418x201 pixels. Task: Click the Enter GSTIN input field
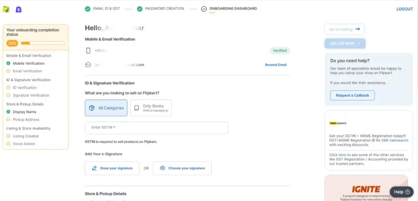pos(156,128)
